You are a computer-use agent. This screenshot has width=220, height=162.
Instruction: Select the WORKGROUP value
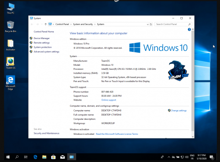coord(108,123)
